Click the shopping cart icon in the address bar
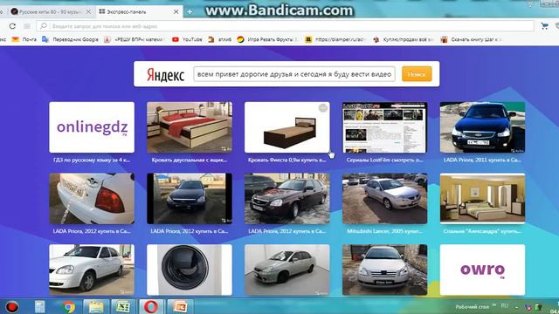The width and height of the screenshot is (559, 314). 544,25
